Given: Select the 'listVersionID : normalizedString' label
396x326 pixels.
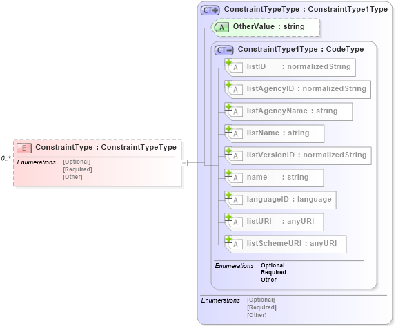Looking at the screenshot, I should [x=306, y=155].
